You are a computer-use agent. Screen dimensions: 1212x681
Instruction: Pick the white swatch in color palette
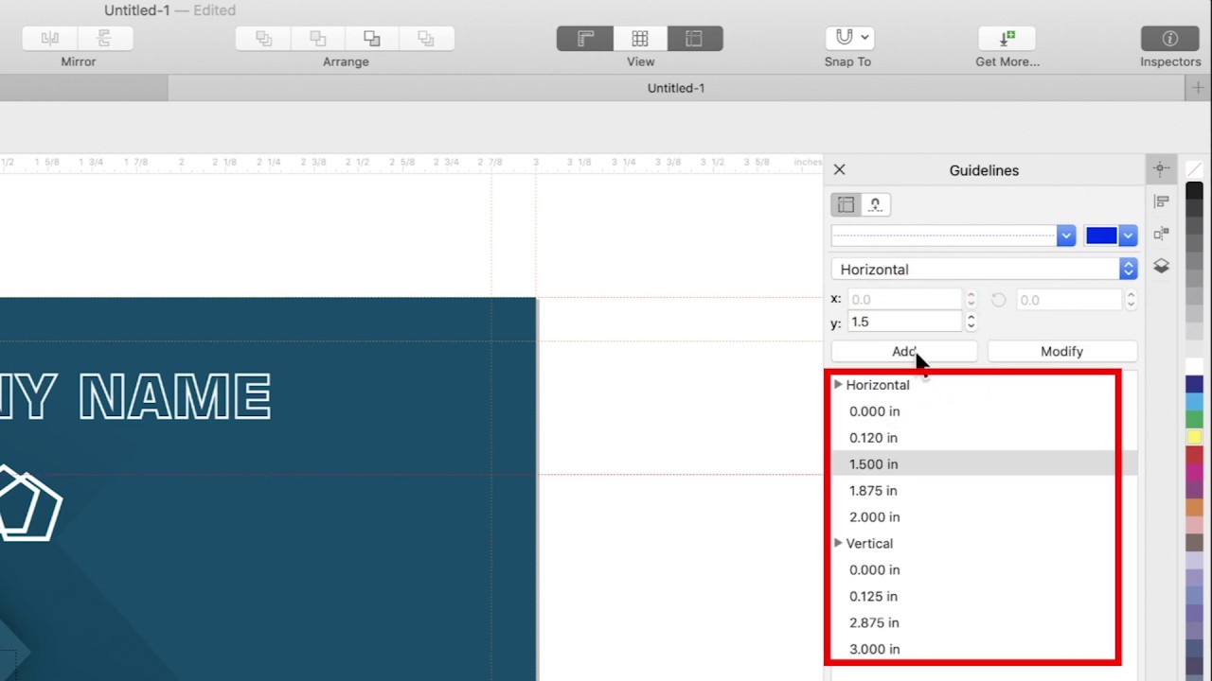tap(1194, 366)
